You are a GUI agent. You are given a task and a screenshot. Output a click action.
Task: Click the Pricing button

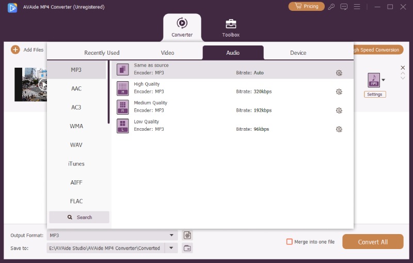pos(306,6)
